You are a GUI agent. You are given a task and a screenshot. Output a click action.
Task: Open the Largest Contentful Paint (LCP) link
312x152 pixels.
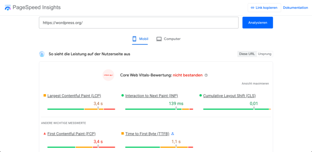coord(74,96)
